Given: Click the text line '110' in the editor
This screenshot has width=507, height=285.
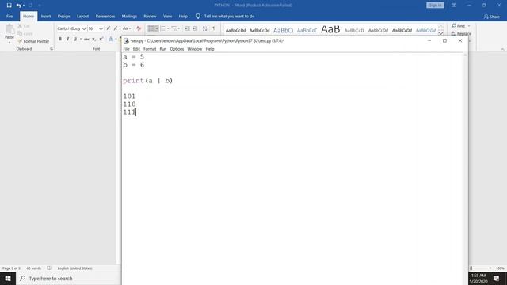Looking at the screenshot, I should (x=129, y=104).
